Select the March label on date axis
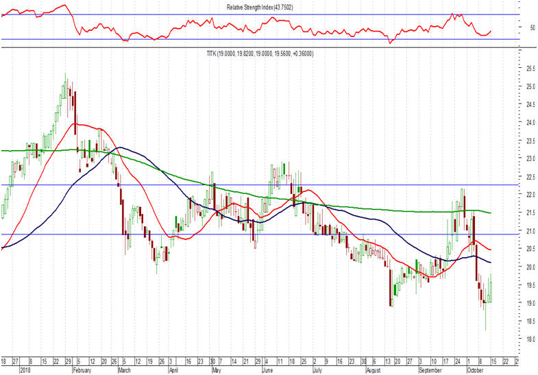Image resolution: width=538 pixels, height=375 pixels. pyautogui.click(x=118, y=369)
